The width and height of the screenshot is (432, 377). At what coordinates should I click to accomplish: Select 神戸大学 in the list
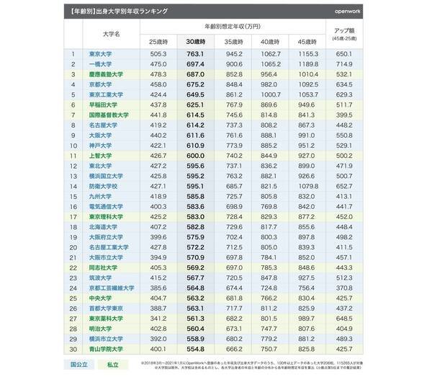(x=100, y=146)
